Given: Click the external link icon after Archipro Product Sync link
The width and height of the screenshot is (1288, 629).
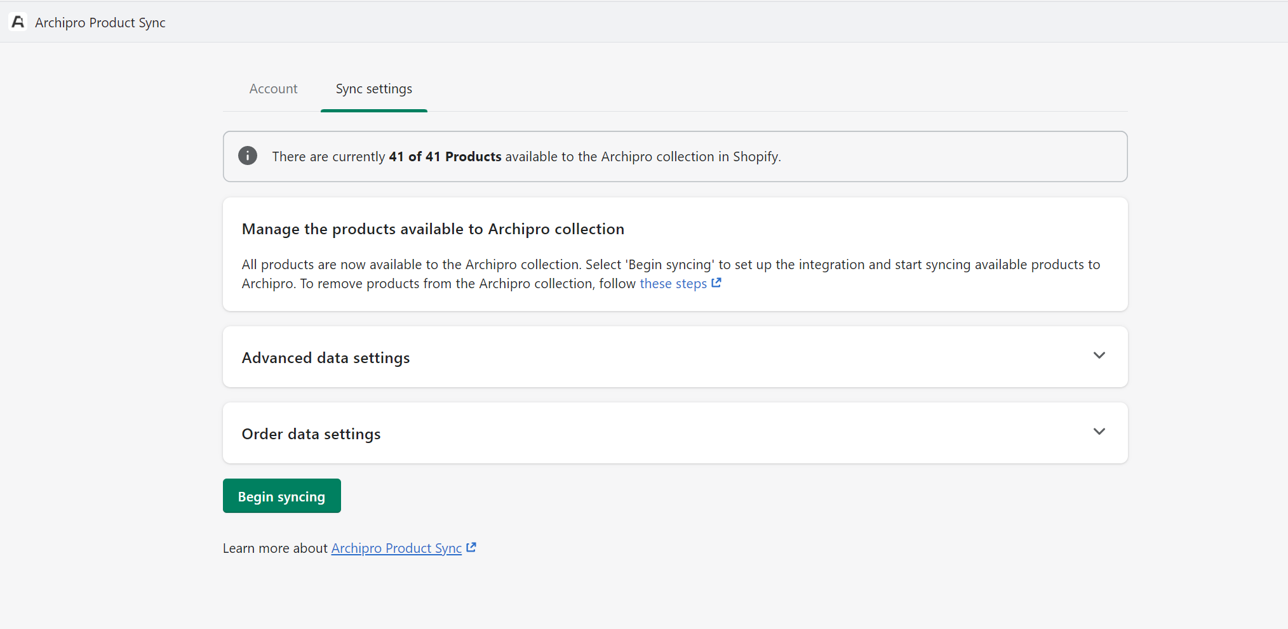Looking at the screenshot, I should [x=471, y=547].
